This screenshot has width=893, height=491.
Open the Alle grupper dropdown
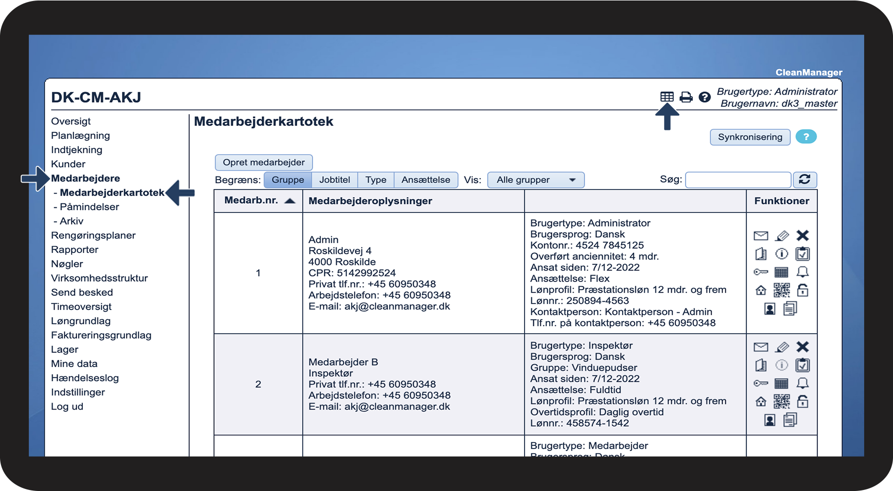coord(536,180)
